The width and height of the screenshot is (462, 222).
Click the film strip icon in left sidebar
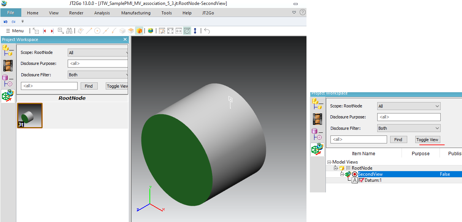pos(8,66)
